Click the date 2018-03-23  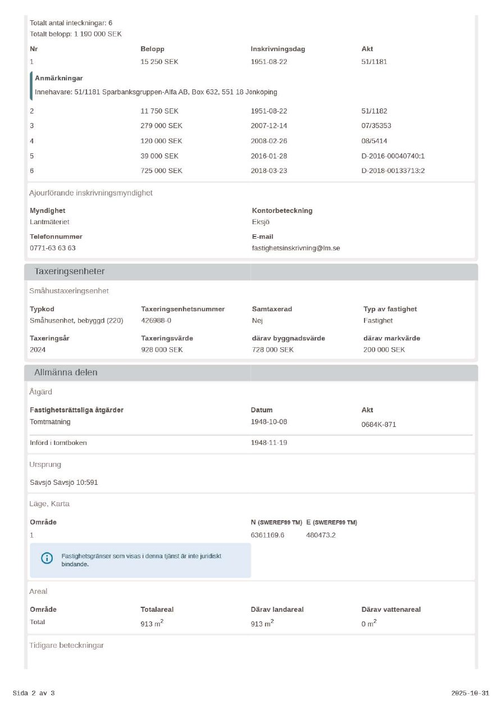(x=269, y=170)
